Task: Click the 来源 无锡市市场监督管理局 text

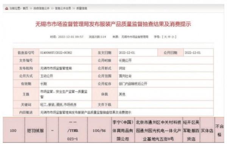Action: [130, 37]
